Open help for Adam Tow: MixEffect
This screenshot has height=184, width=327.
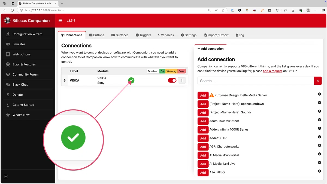(319, 120)
